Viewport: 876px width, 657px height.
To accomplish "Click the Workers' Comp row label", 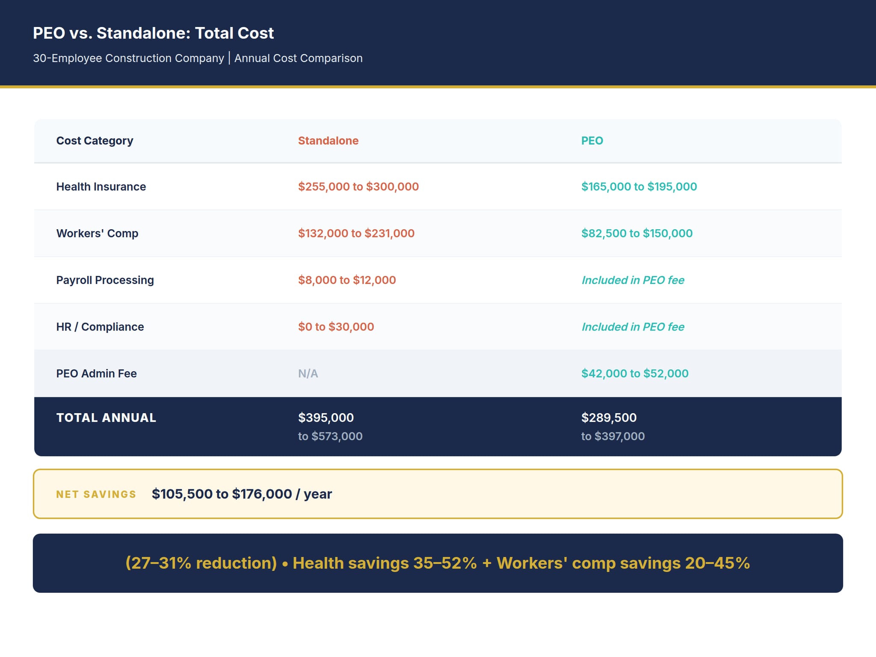I will pyautogui.click(x=97, y=233).
